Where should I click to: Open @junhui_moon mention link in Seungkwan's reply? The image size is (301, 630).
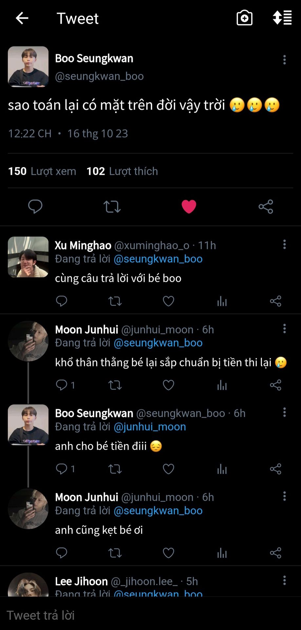[150, 427]
